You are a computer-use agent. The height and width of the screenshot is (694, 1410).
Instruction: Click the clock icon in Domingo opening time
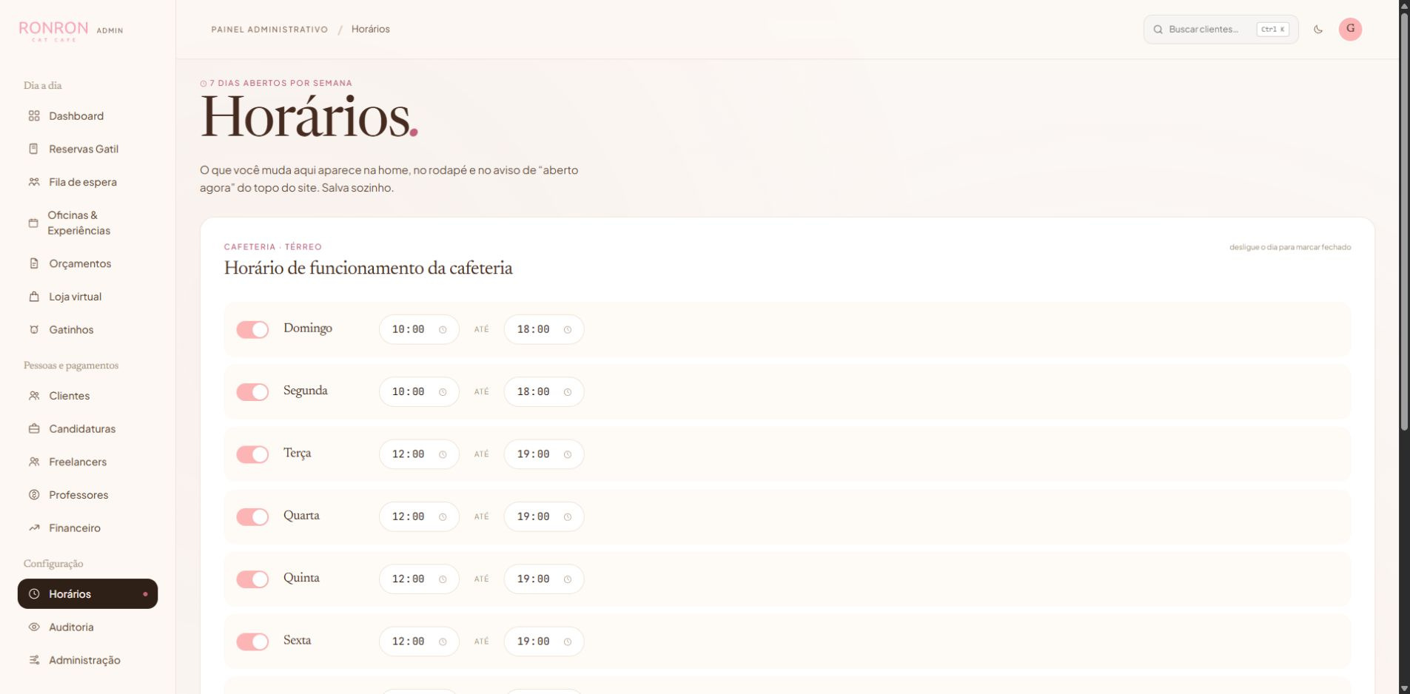[443, 330]
